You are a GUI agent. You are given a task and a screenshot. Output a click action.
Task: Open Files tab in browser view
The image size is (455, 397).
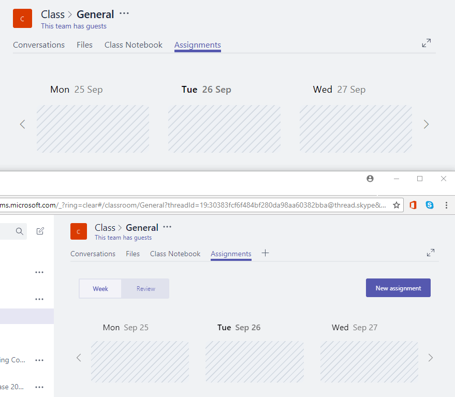tap(133, 254)
